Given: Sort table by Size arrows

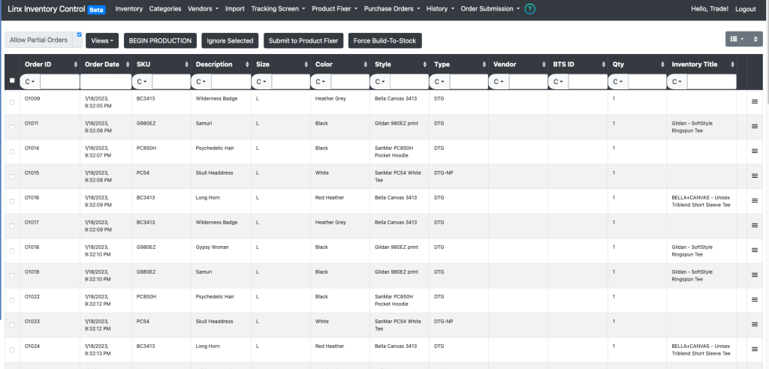Looking at the screenshot, I should click(x=305, y=64).
